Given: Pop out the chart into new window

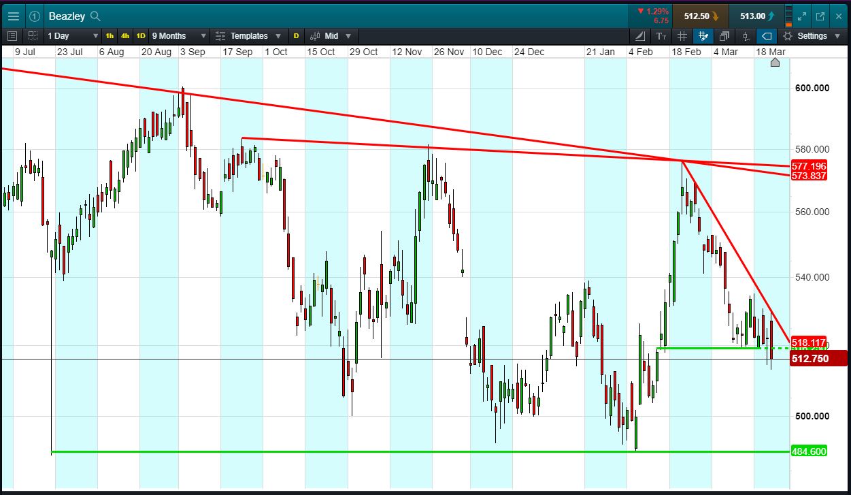Looking at the screenshot, I should (x=820, y=16).
